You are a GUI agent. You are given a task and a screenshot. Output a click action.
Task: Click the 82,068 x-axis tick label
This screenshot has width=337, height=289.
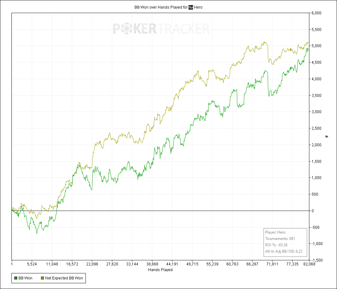coord(309,264)
